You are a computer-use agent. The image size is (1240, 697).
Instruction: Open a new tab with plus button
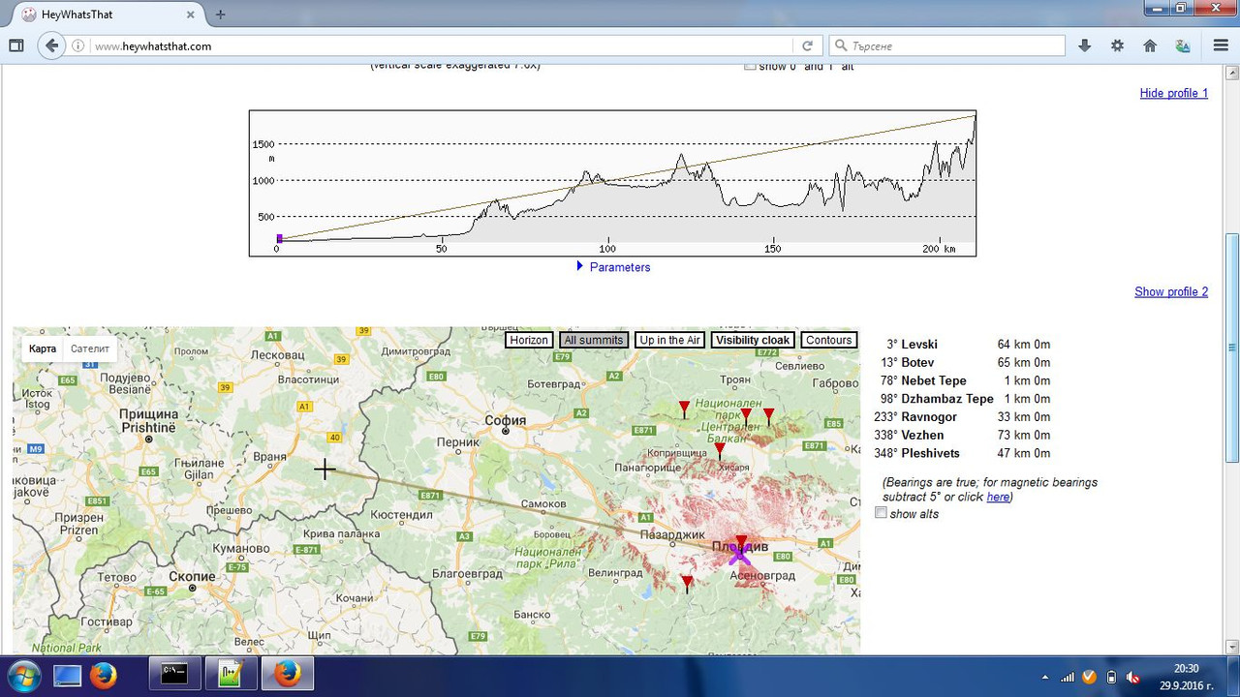[x=220, y=15]
